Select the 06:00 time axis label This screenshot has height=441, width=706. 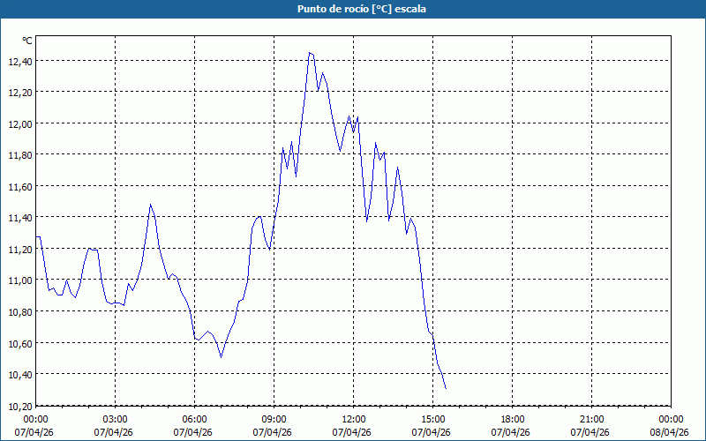tap(195, 419)
